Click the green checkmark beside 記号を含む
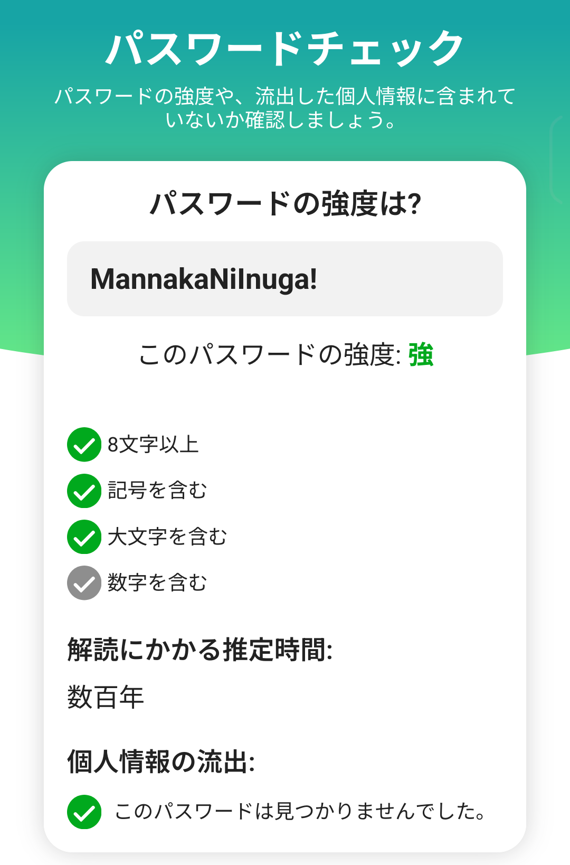Image resolution: width=570 pixels, height=865 pixels. click(84, 491)
